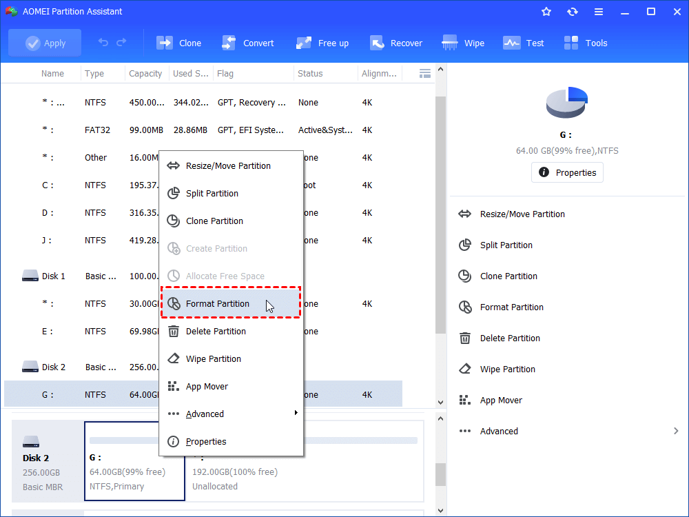Click the Wipe Partition eraser icon in context menu

click(174, 358)
